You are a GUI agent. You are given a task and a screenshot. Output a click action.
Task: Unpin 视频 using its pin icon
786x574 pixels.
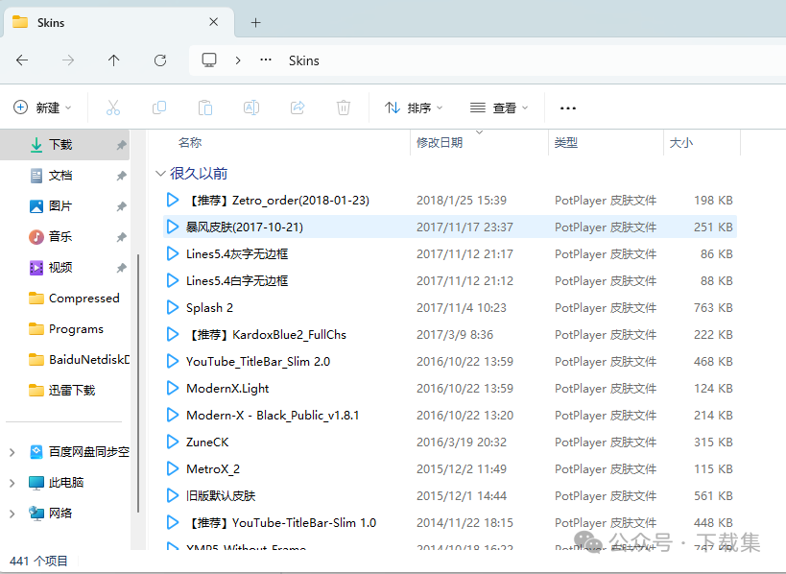pyautogui.click(x=121, y=268)
